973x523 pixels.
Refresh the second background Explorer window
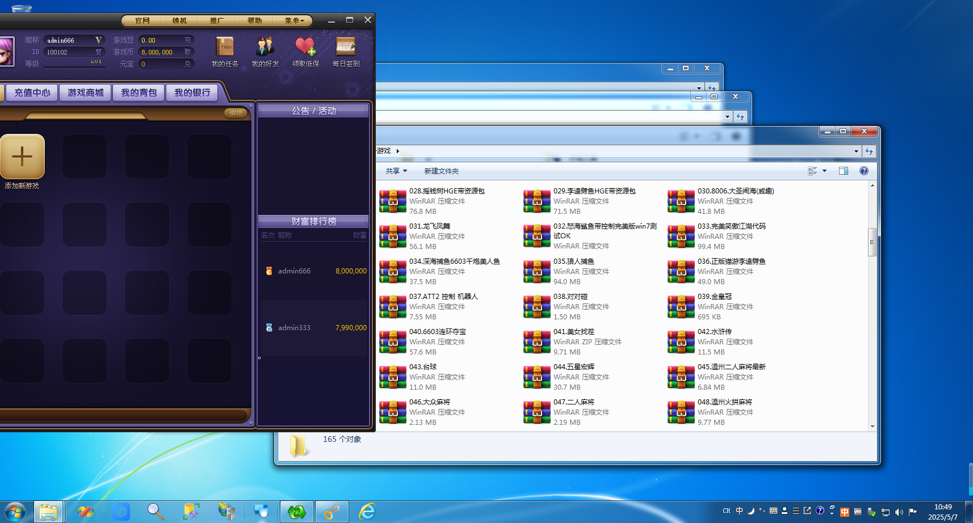(740, 117)
